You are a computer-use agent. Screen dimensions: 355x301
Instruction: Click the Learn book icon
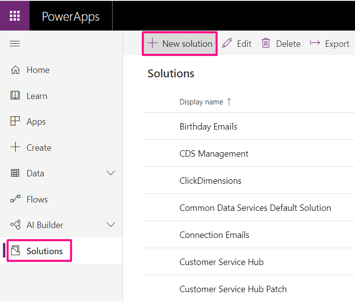[x=15, y=96]
